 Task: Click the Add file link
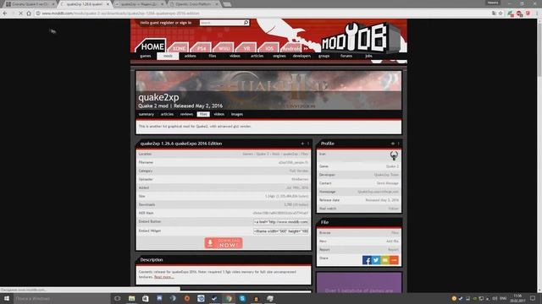[392, 242]
